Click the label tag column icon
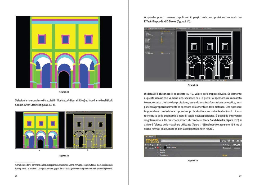255x185 pixels. (157, 145)
